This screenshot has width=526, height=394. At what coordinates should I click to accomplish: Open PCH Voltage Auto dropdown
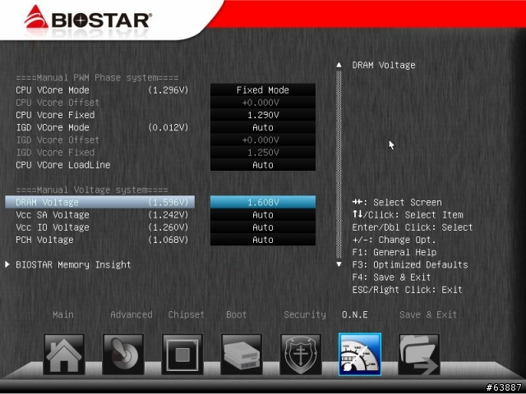point(263,240)
